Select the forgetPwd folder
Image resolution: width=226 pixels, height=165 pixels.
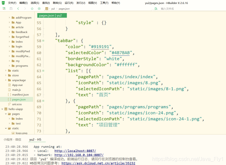point(22,37)
